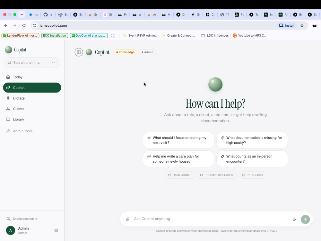Screen dimensions: 321x241
Task: Click the Admin avatar circle
Action: [x=11, y=230]
